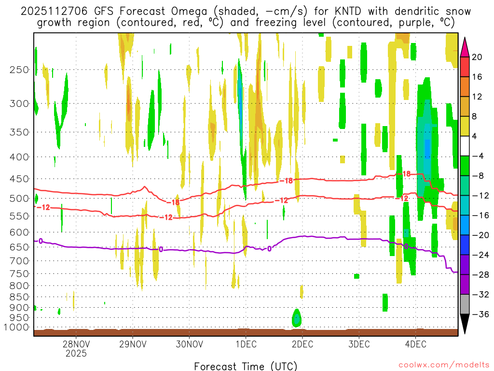
Task: Click the -18 contour label near 2DEC
Action: [x=286, y=181]
